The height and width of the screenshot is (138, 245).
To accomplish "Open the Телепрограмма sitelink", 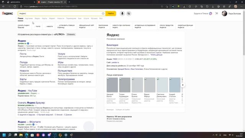I will click(66, 79).
